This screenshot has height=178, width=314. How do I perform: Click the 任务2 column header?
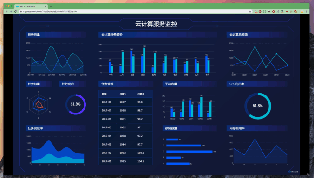(x=141, y=94)
